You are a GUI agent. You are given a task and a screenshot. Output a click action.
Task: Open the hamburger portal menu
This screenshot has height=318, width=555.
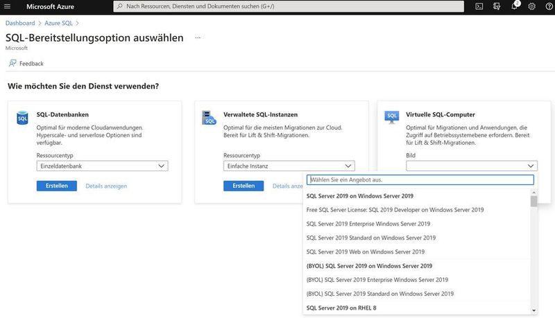(x=7, y=6)
